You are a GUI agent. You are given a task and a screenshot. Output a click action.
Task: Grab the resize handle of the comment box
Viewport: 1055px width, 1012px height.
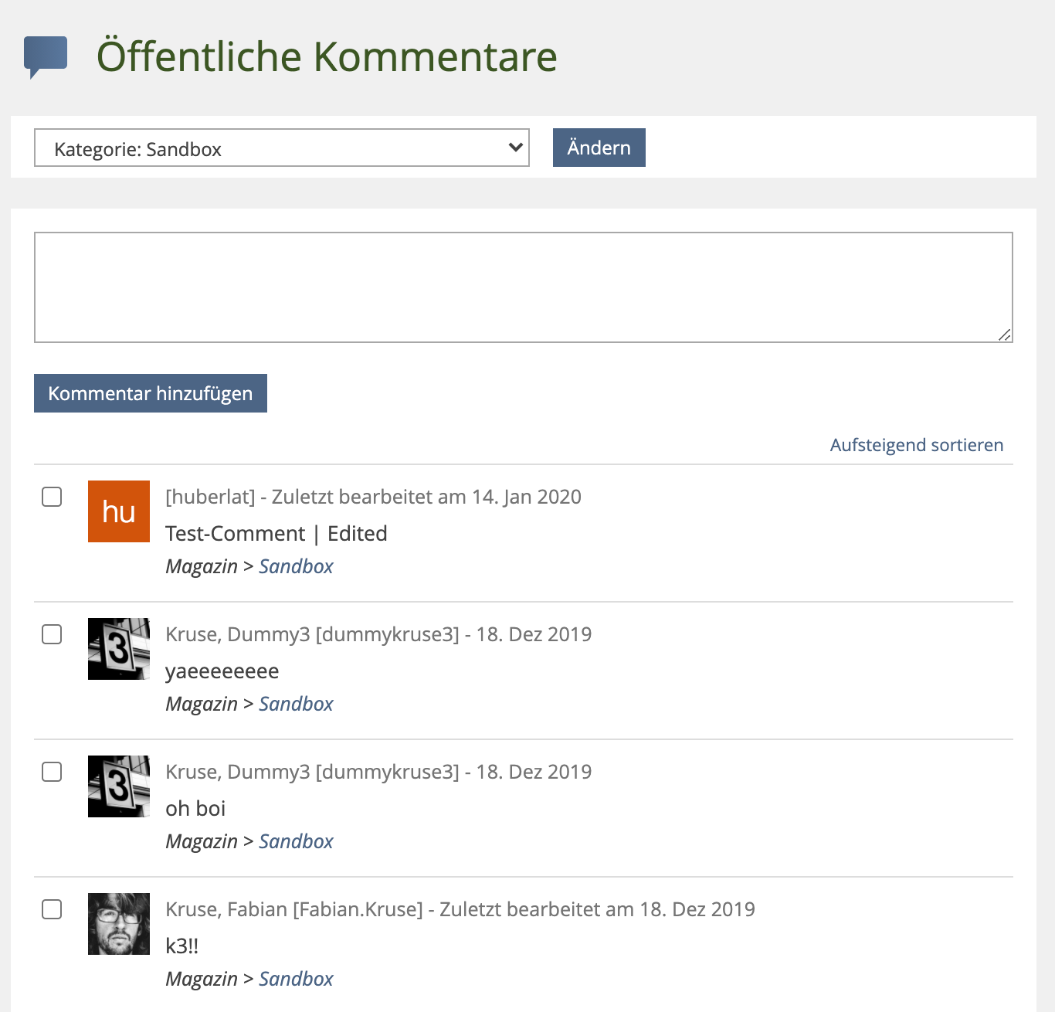pos(1005,335)
